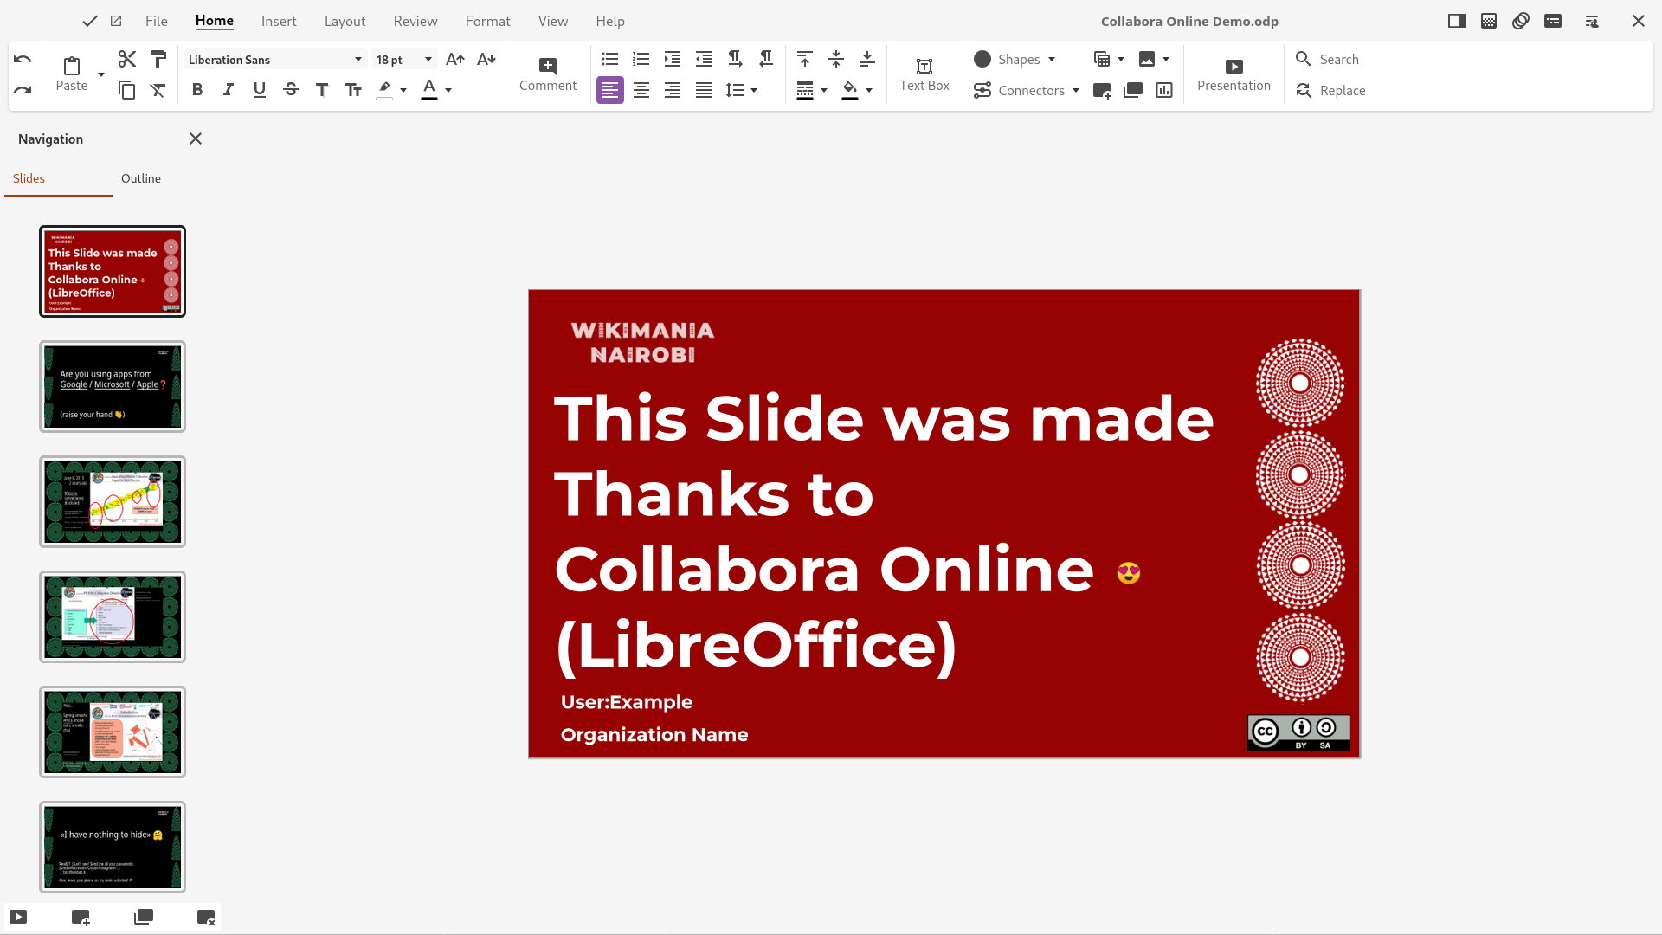Insert a Text Box
The image size is (1662, 935).
(x=924, y=74)
